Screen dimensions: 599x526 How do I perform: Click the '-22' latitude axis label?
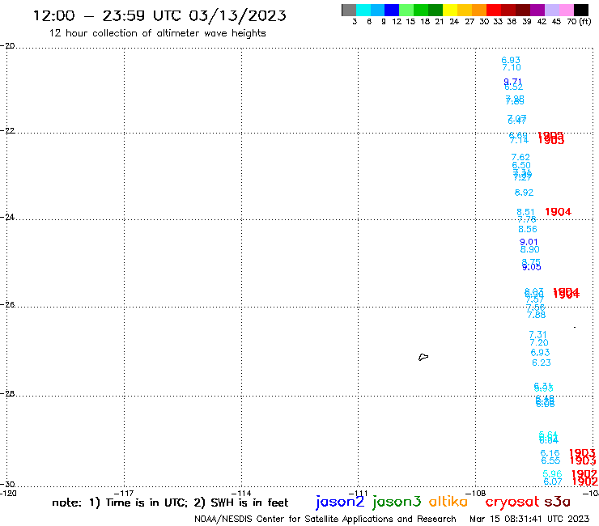click(7, 130)
